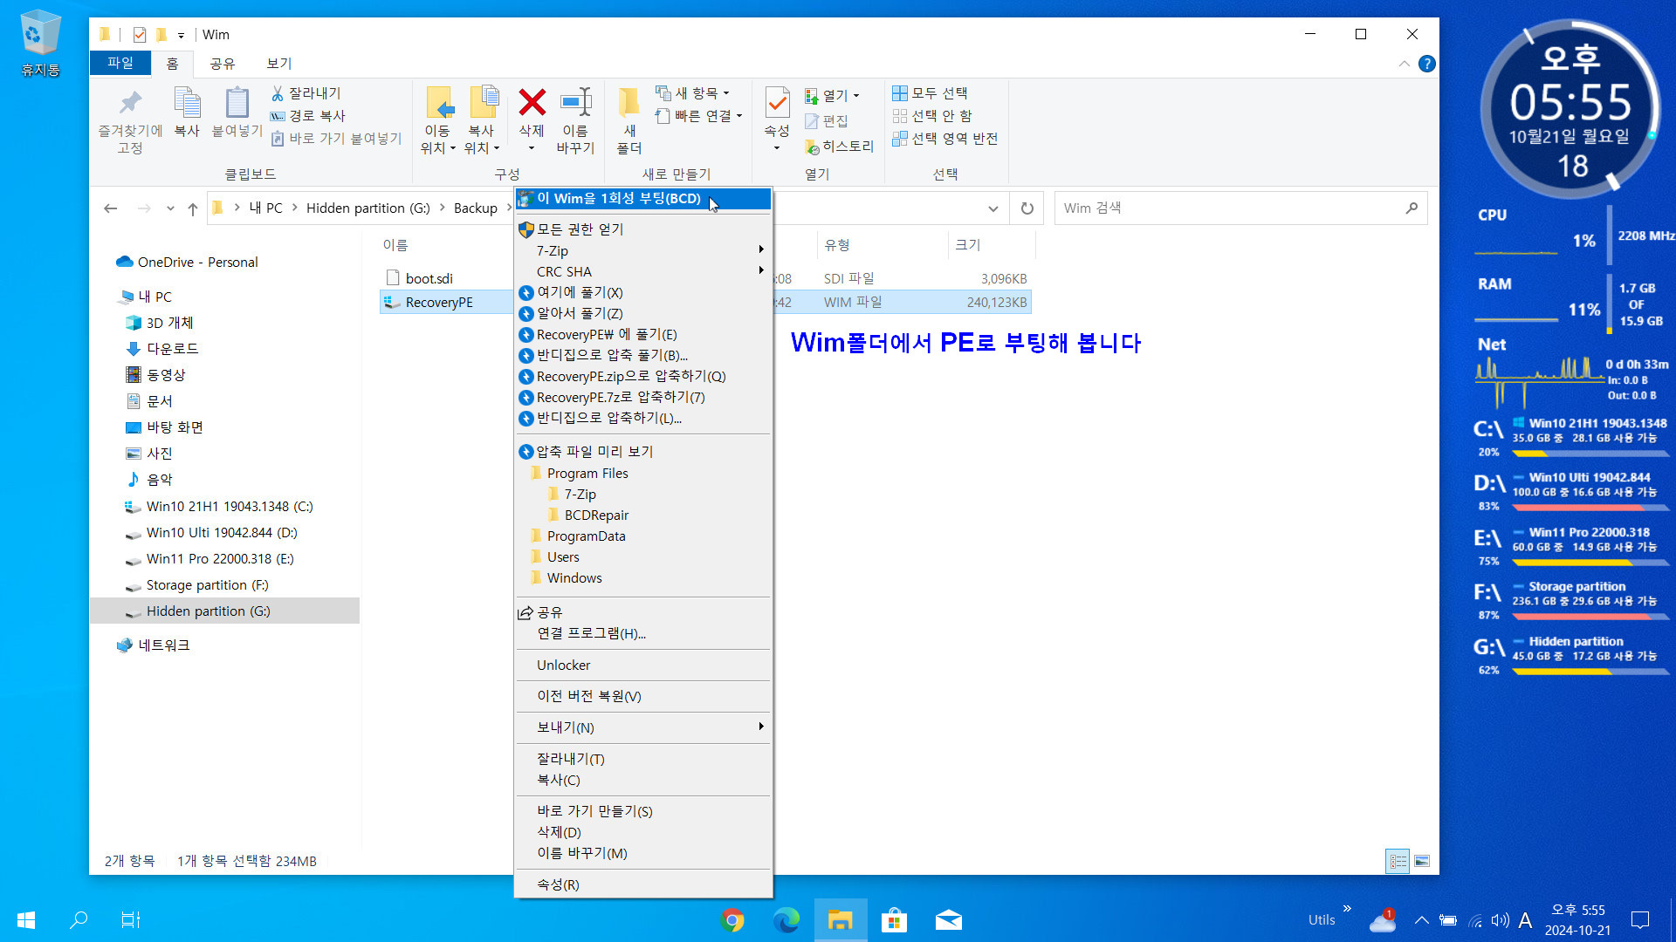Click Backup in the address breadcrumb
The width and height of the screenshot is (1676, 942).
(476, 208)
